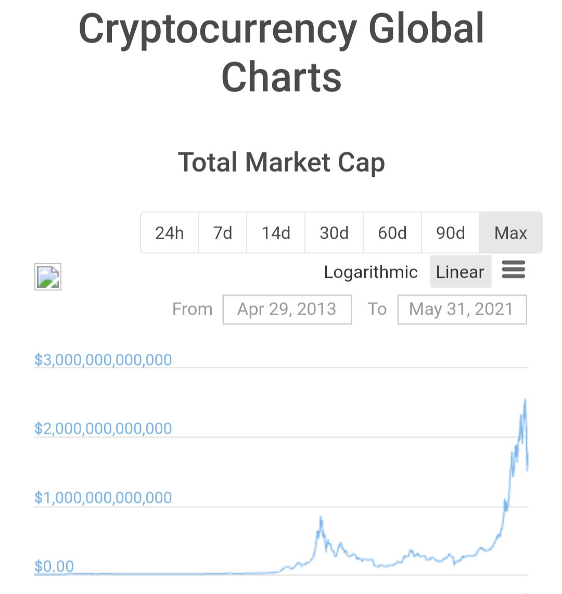The image size is (562, 594).
Task: Click the broken image placeholder icon
Action: [48, 277]
